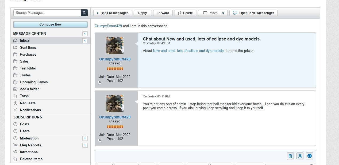Open Requests section
Image resolution: width=339 pixels, height=165 pixels.
[x=28, y=103]
